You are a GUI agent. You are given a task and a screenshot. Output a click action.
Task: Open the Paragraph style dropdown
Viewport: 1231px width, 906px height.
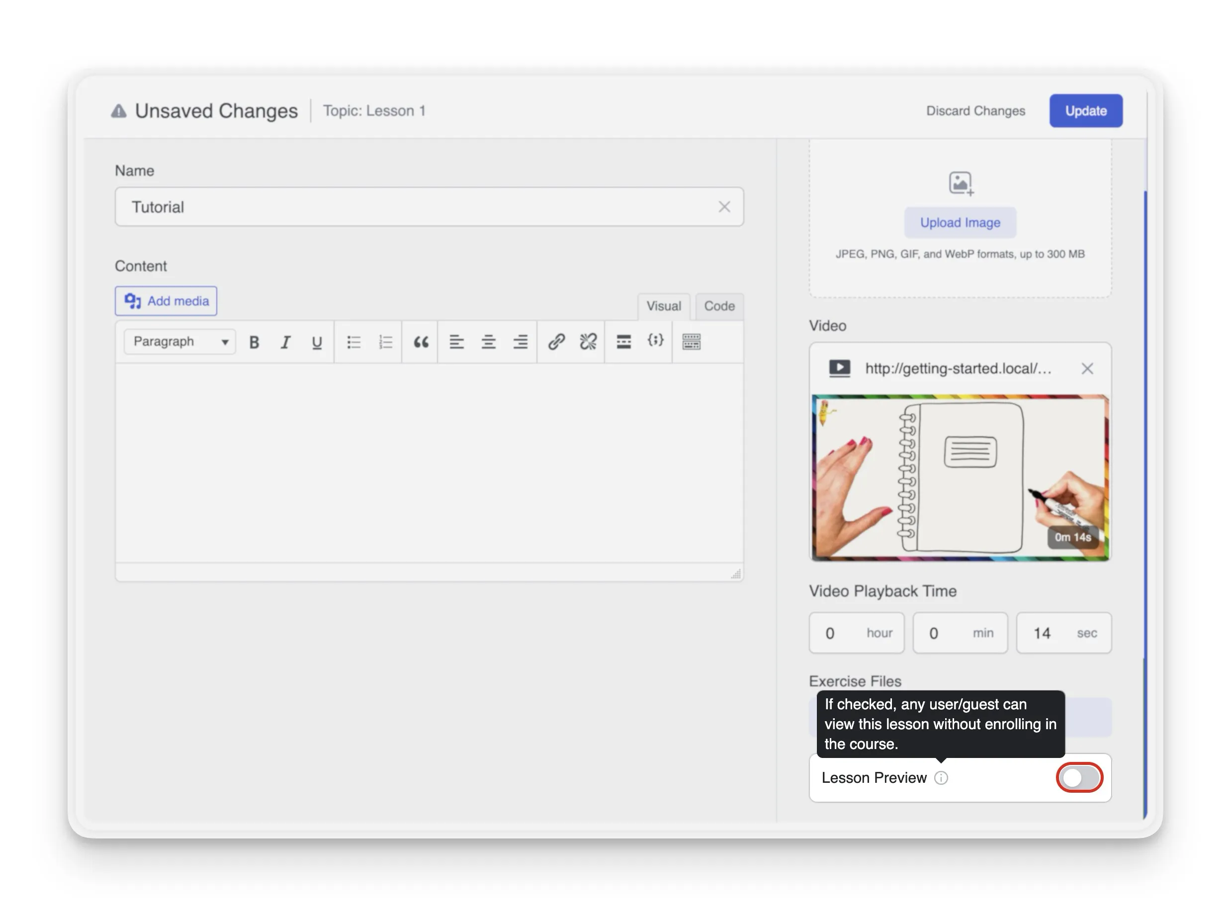[x=178, y=341]
